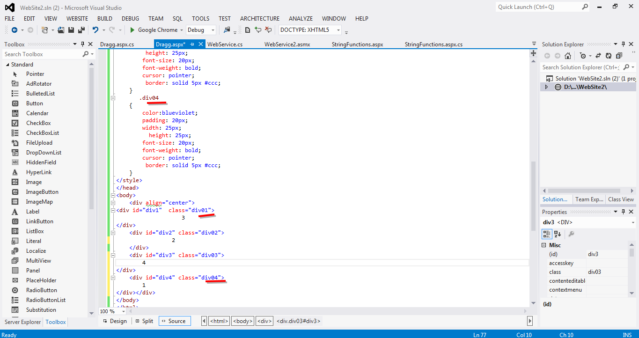639x338 pixels.
Task: Click Undo on the standard toolbar
Action: (95, 29)
